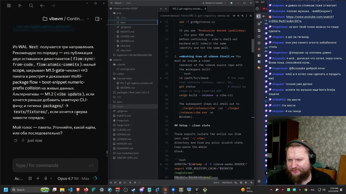Go forward with right arrow in chat app
346x194 pixels.
pyautogui.click(x=53, y=6)
